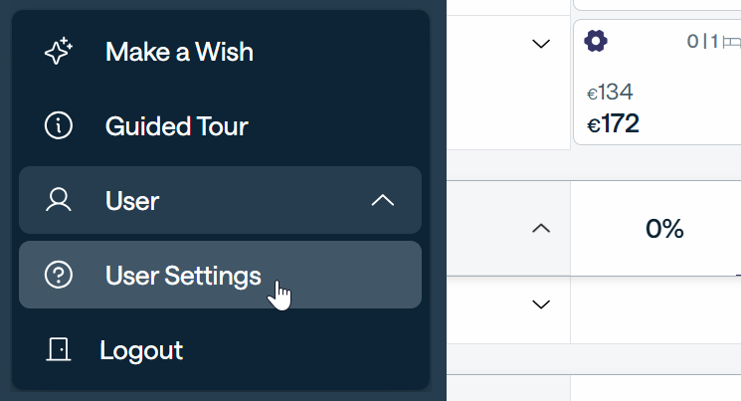Open the Make a Wish menu entry
Viewport: 741px width, 401px height.
click(179, 51)
